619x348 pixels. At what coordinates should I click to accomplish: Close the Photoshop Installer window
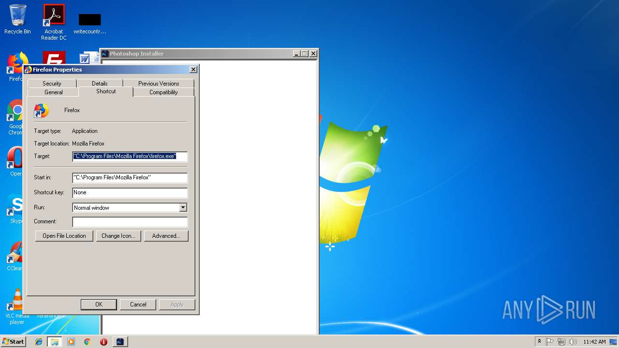tap(313, 54)
